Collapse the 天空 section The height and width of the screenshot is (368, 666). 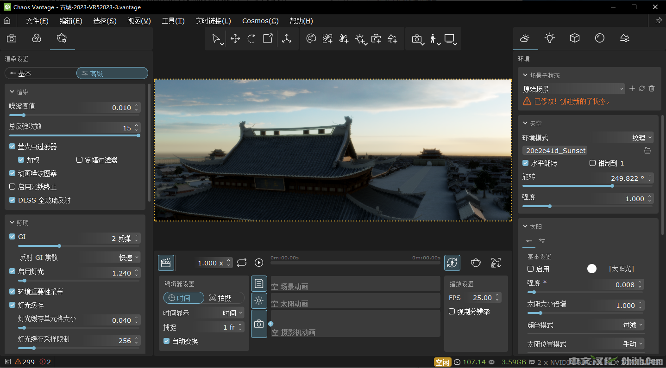(x=525, y=123)
